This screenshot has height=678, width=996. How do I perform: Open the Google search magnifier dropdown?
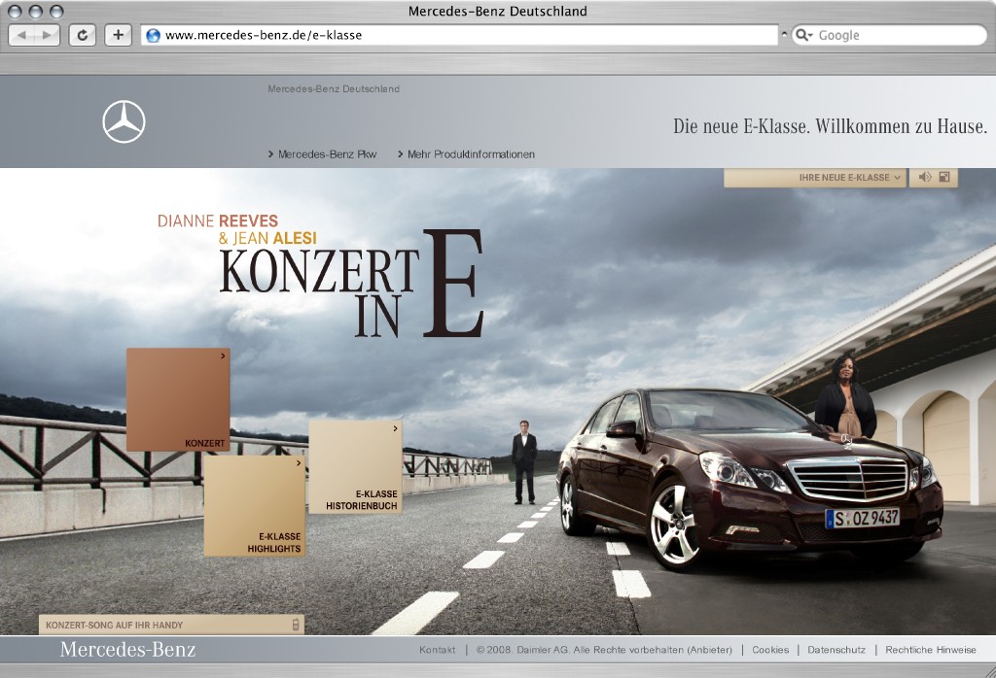804,36
